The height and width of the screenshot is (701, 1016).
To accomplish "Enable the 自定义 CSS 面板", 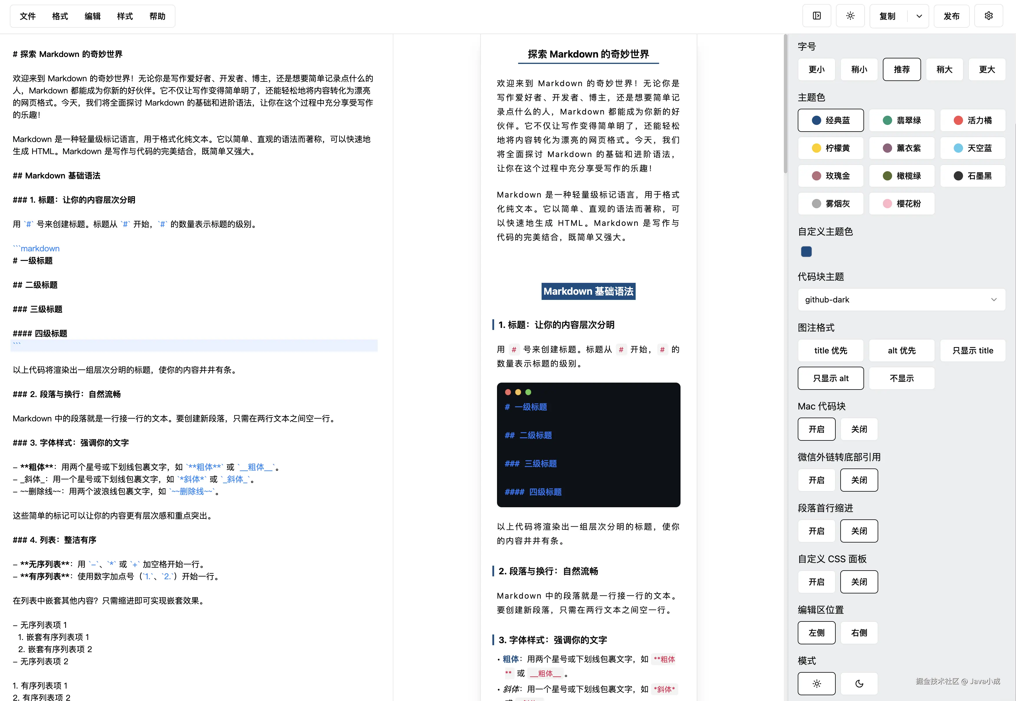I will click(x=816, y=582).
